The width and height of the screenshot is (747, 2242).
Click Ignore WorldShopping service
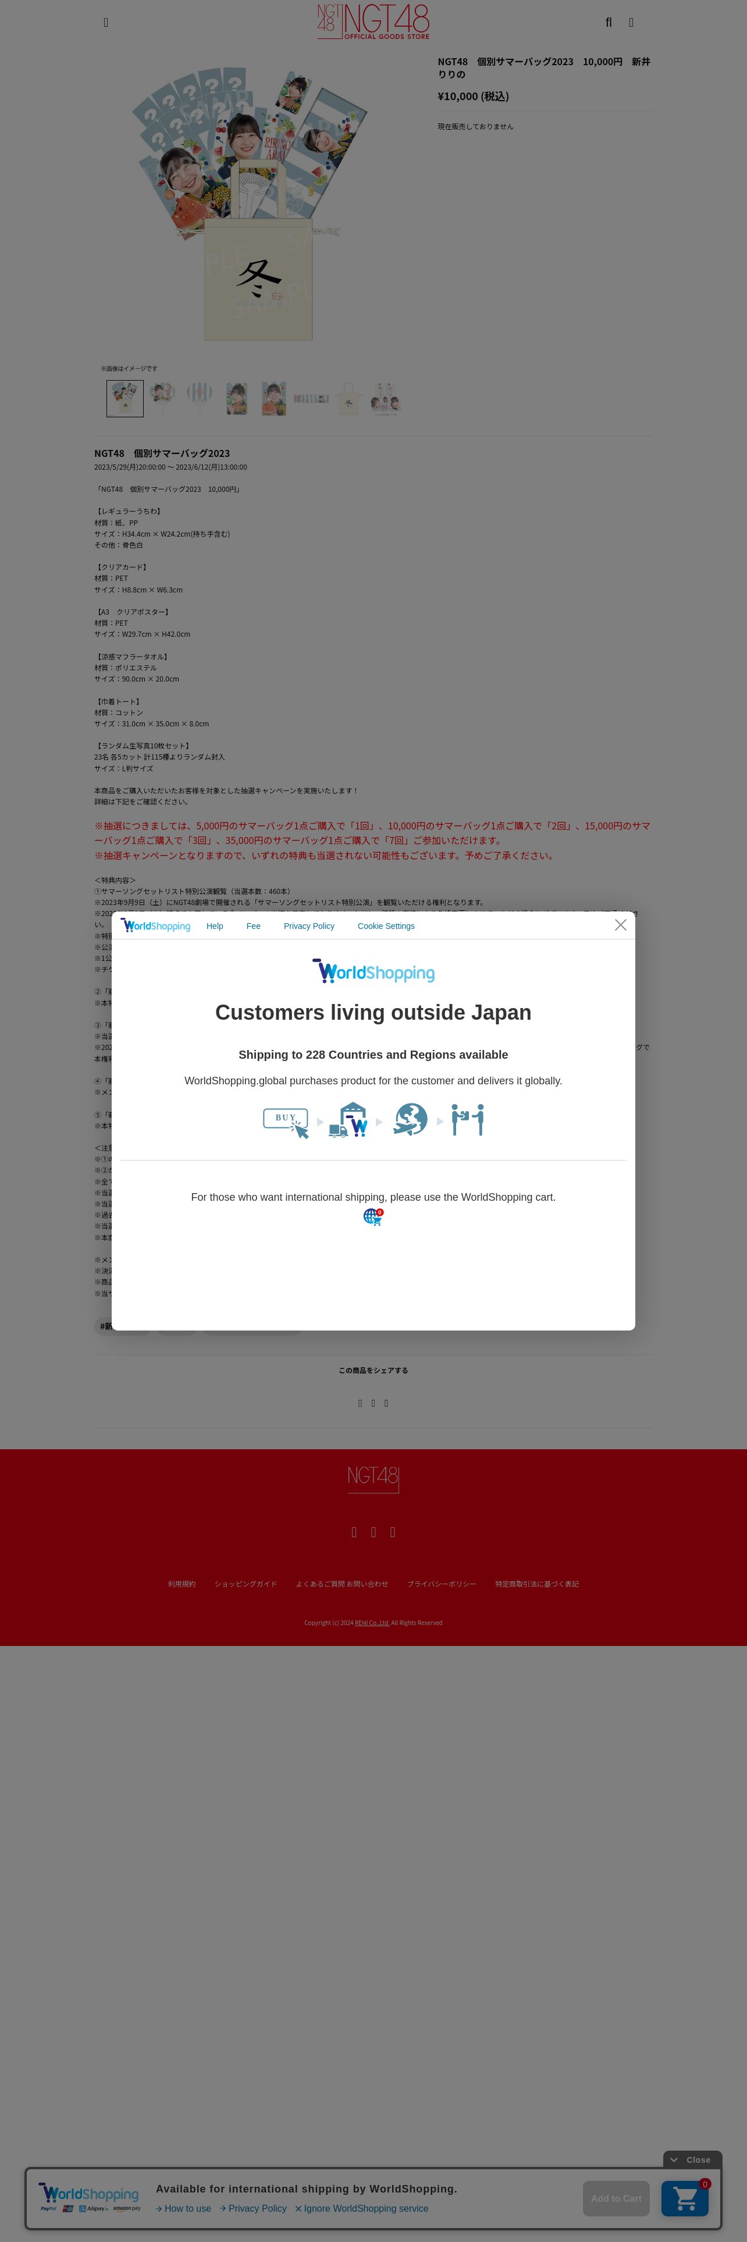pyautogui.click(x=362, y=2208)
